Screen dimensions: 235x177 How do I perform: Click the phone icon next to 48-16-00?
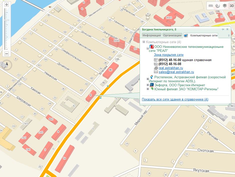pos(156,60)
